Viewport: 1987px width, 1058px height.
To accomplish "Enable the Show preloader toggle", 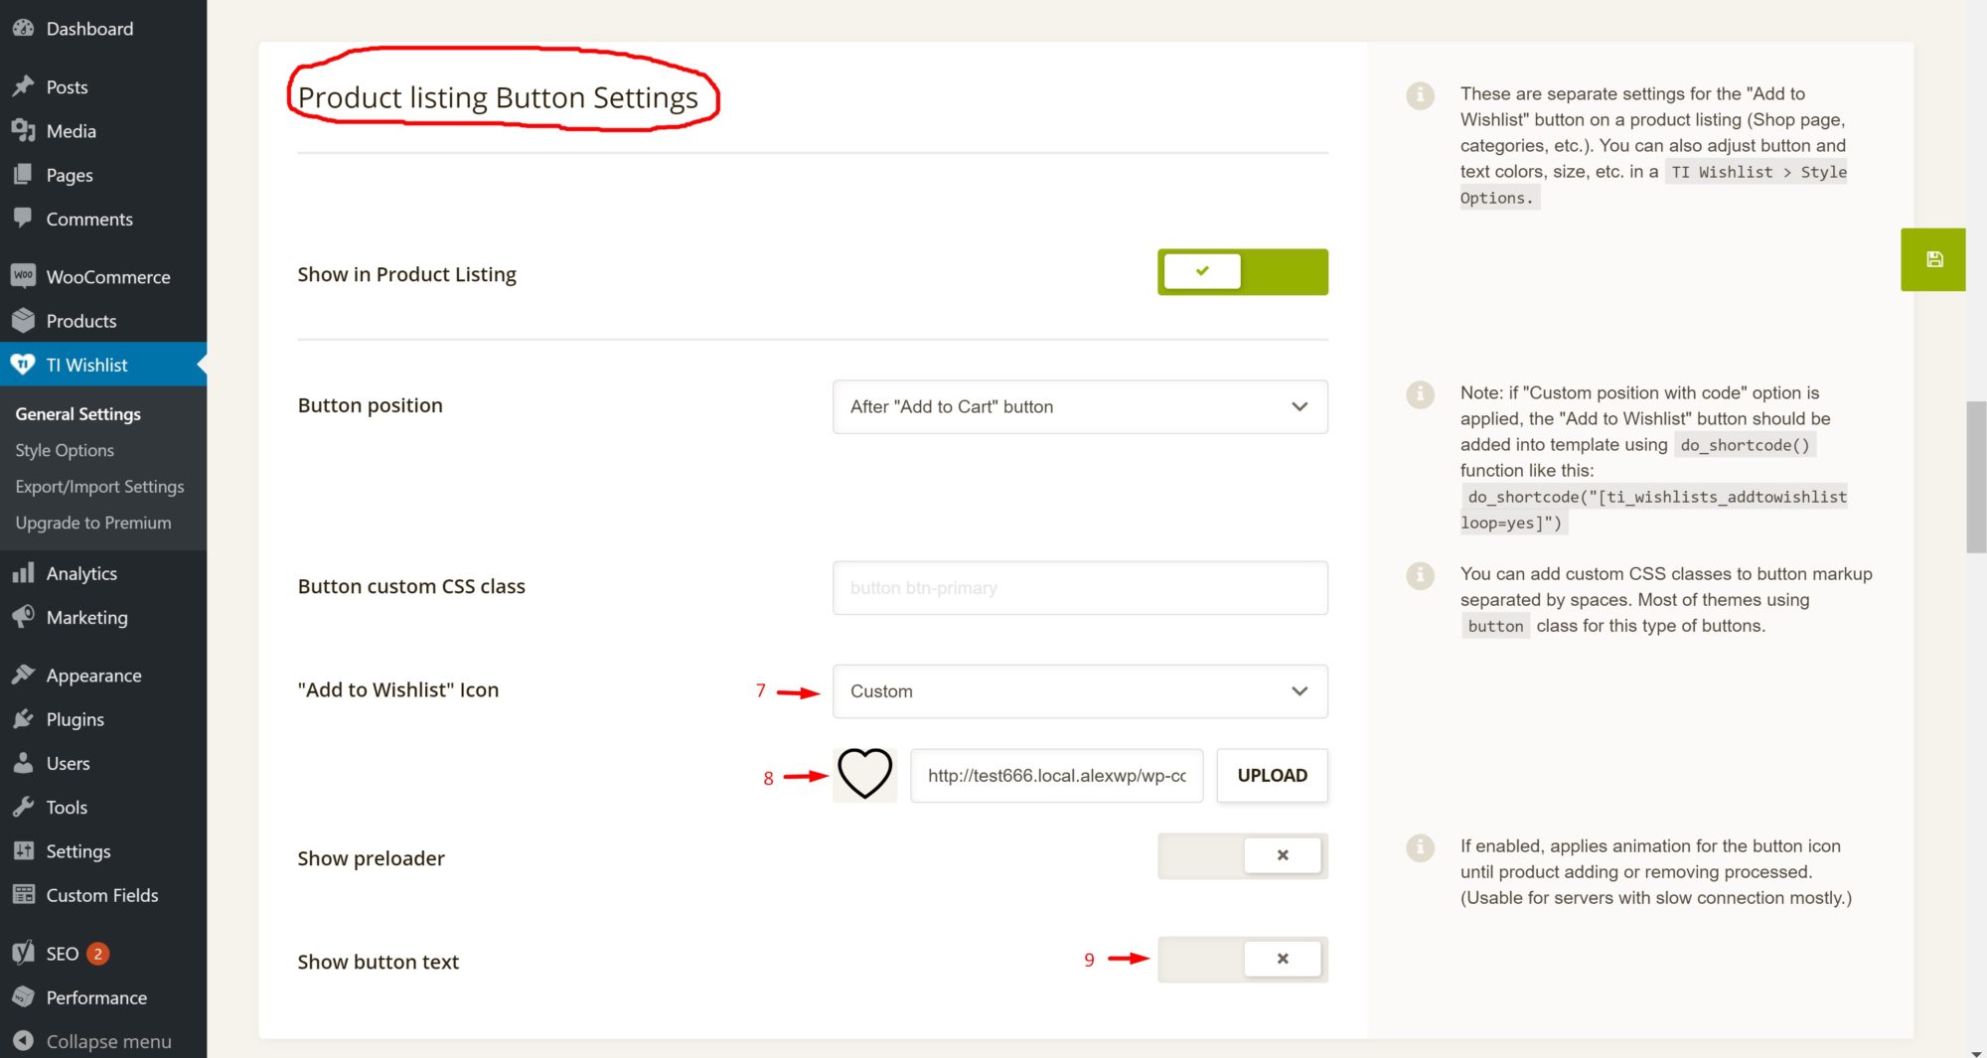I will (1242, 855).
